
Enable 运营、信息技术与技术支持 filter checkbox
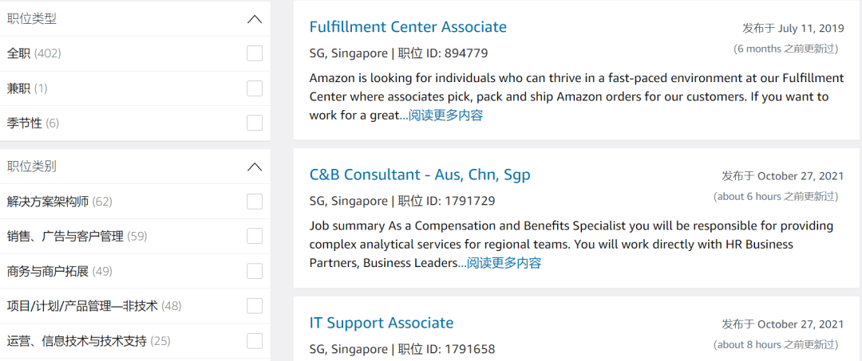(255, 341)
